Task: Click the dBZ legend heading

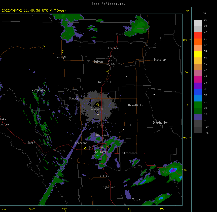Action: [204, 13]
